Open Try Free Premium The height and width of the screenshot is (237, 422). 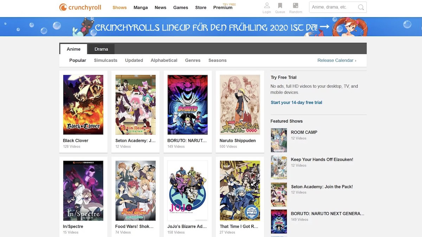(x=223, y=7)
